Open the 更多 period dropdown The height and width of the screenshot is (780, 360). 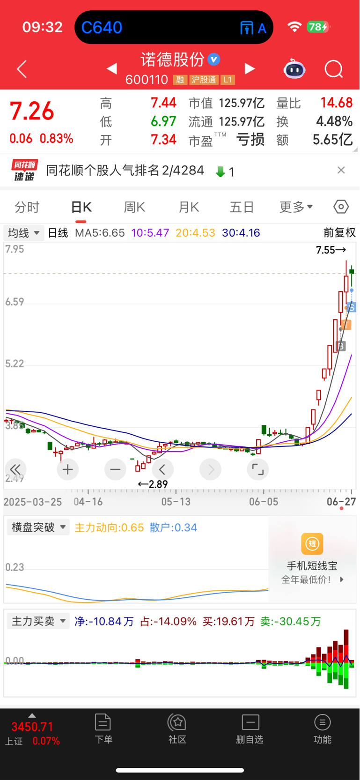(x=296, y=207)
